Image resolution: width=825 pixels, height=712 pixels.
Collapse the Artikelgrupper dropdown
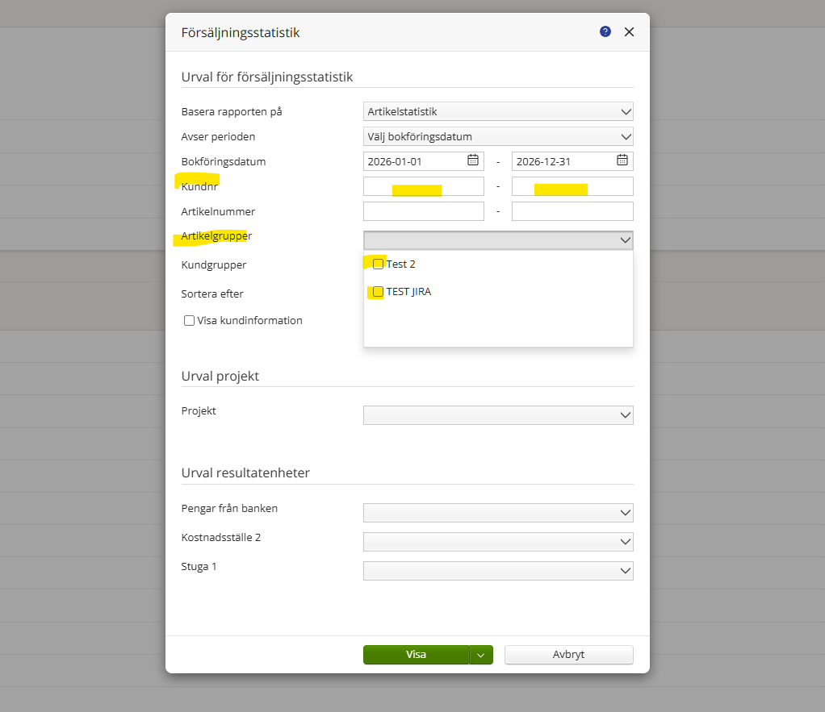point(625,240)
